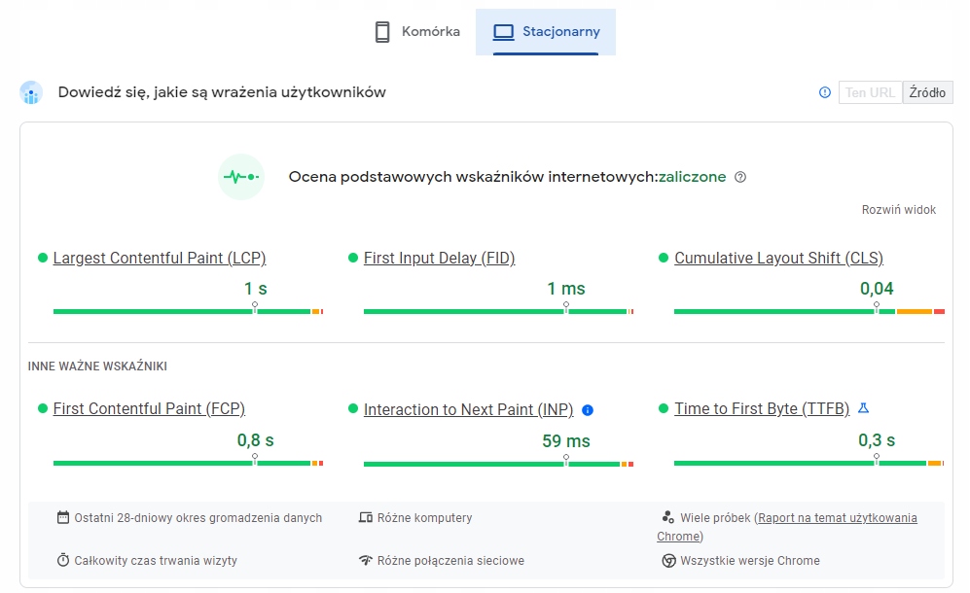Screen dimensions: 970x593
Task: Open Time to First Byte (TTFB) link
Action: click(762, 409)
